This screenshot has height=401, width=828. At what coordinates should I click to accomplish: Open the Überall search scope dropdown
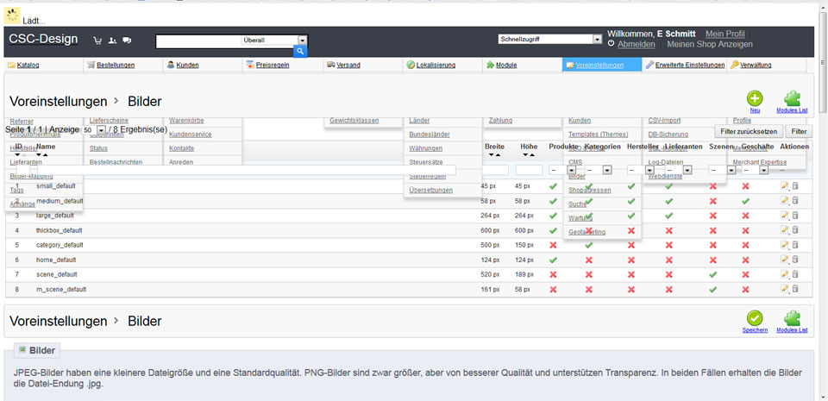274,40
